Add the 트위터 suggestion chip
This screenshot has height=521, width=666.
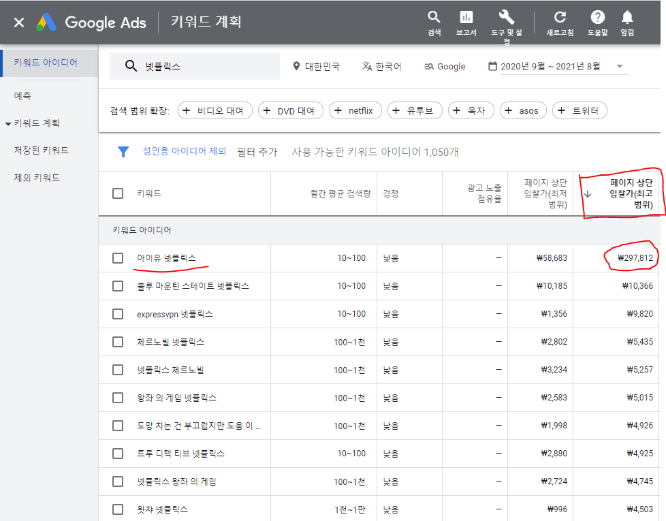580,110
